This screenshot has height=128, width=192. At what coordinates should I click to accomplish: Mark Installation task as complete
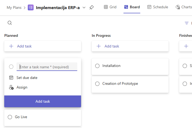pyautogui.click(x=97, y=66)
